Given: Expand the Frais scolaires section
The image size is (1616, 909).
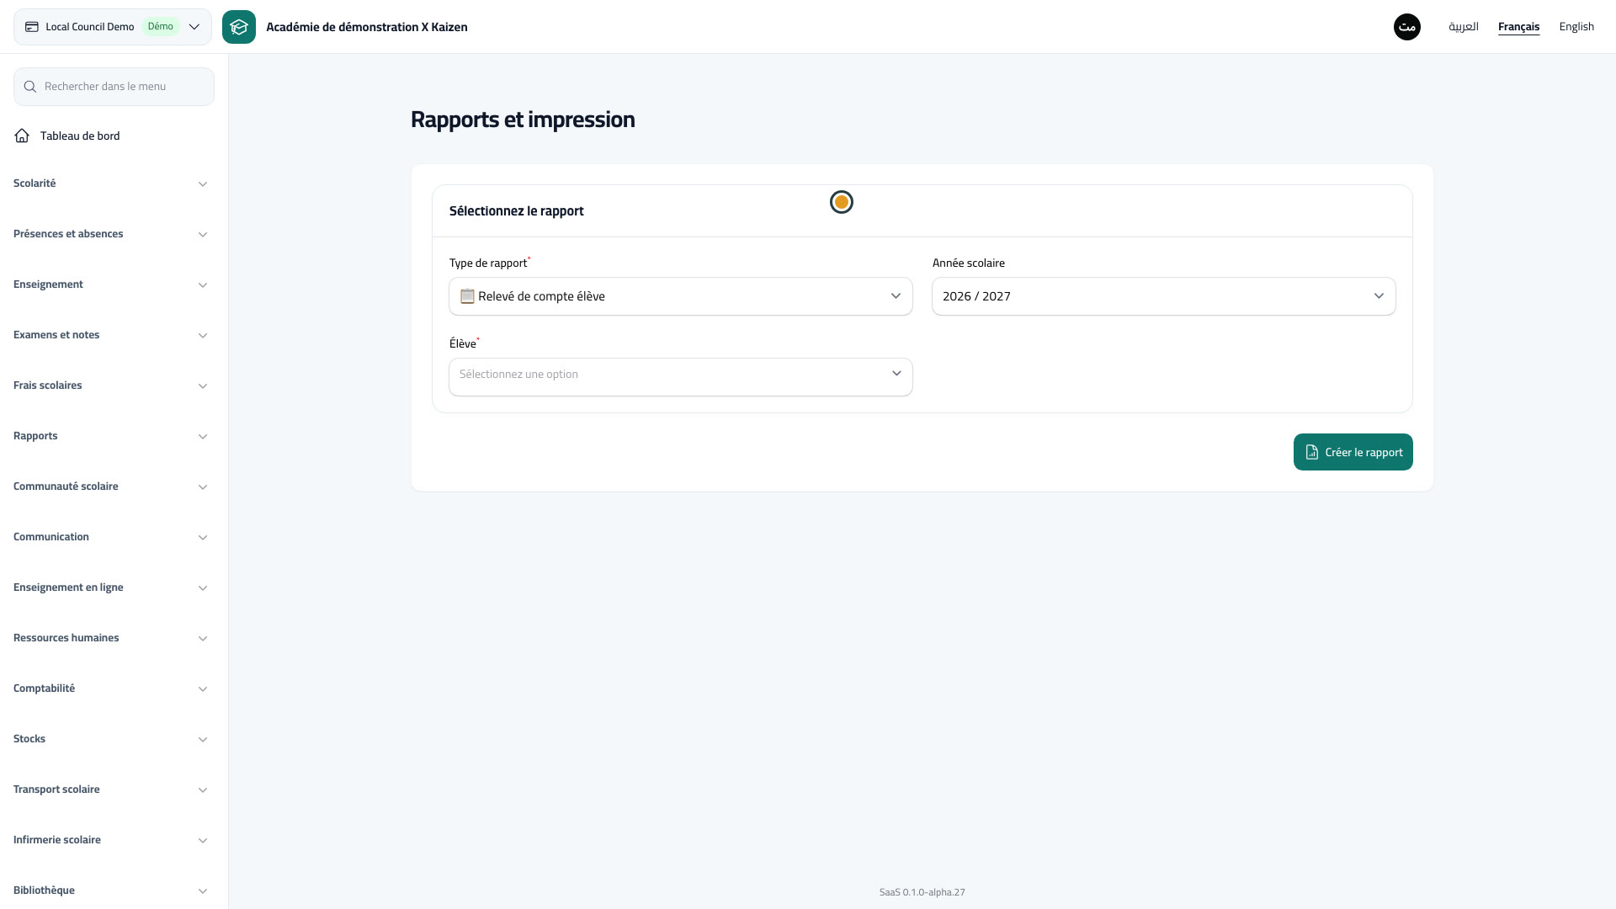Looking at the screenshot, I should coord(110,385).
